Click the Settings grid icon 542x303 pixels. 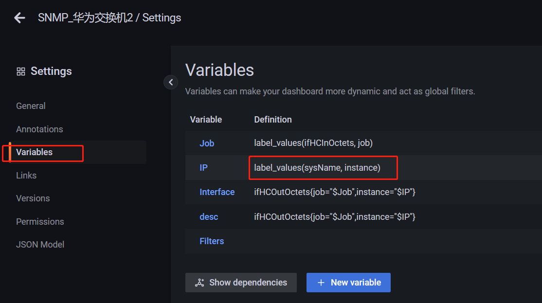tap(21, 71)
